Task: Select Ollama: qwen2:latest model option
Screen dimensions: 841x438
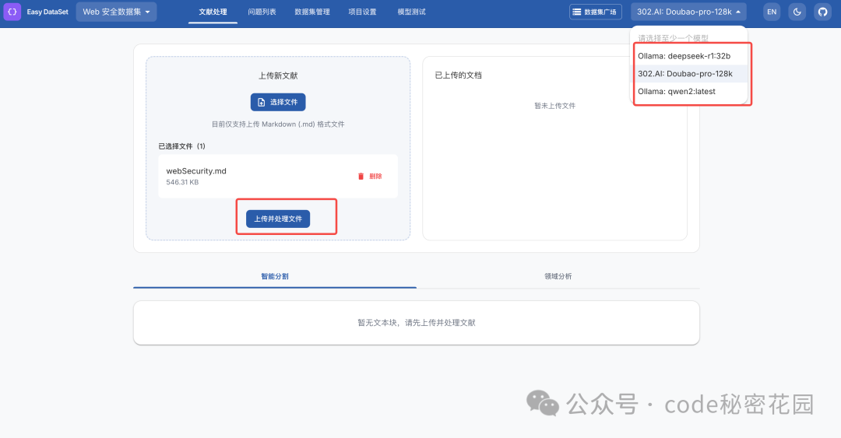Action: coord(689,91)
